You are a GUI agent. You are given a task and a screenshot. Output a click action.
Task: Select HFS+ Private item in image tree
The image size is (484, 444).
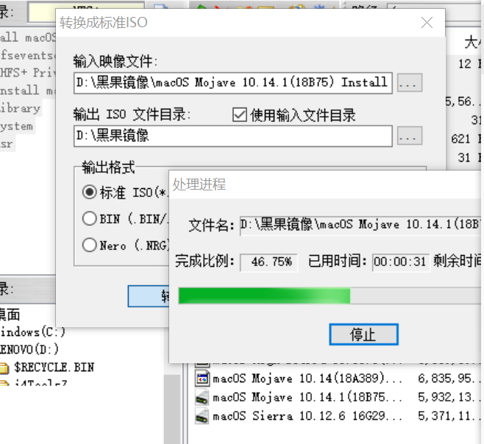coord(28,73)
